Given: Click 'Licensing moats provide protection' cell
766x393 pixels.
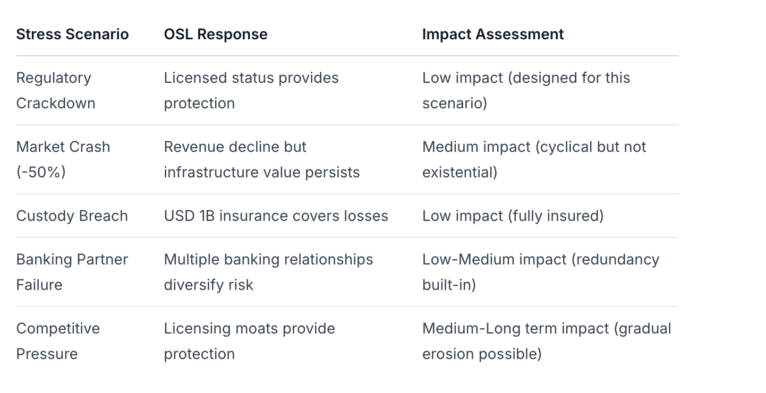Looking at the screenshot, I should point(250,341).
